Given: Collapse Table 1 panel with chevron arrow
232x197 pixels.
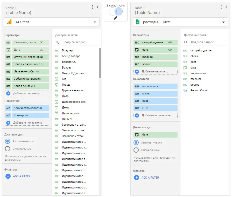Looking at the screenshot, I should (x=98, y=7).
